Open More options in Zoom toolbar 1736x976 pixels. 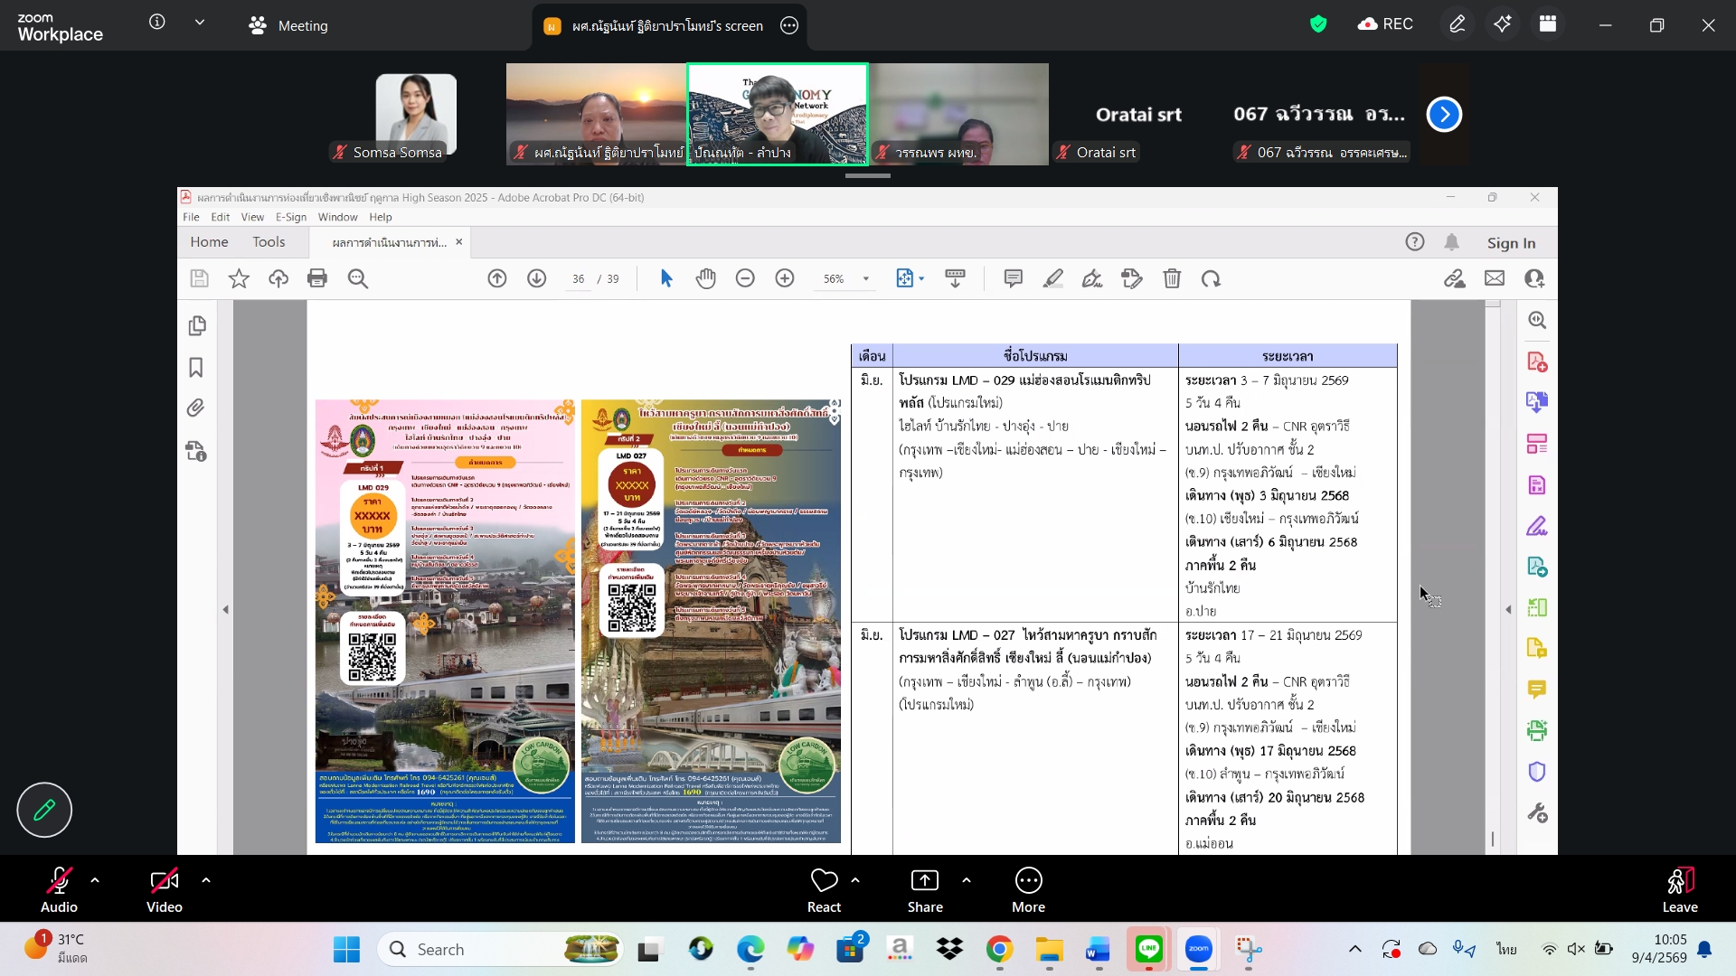1028,880
